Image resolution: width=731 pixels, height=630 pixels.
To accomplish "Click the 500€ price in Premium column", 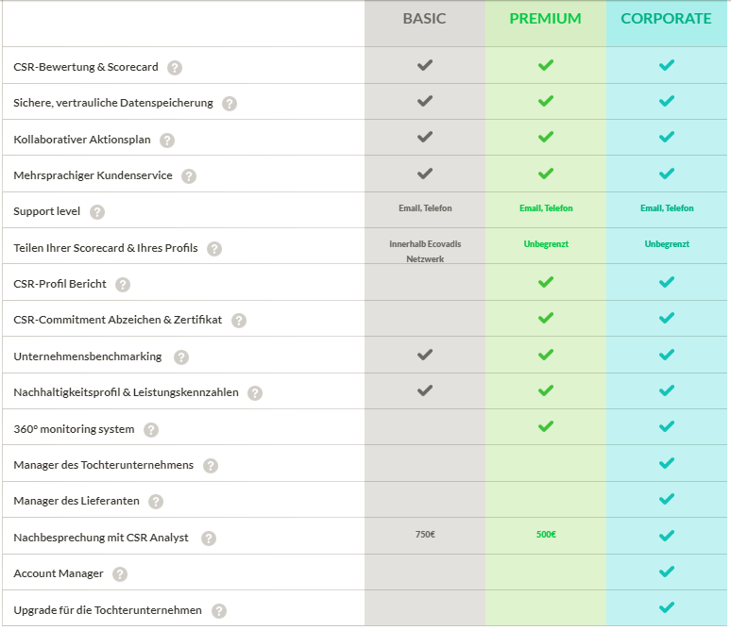I will click(x=546, y=535).
